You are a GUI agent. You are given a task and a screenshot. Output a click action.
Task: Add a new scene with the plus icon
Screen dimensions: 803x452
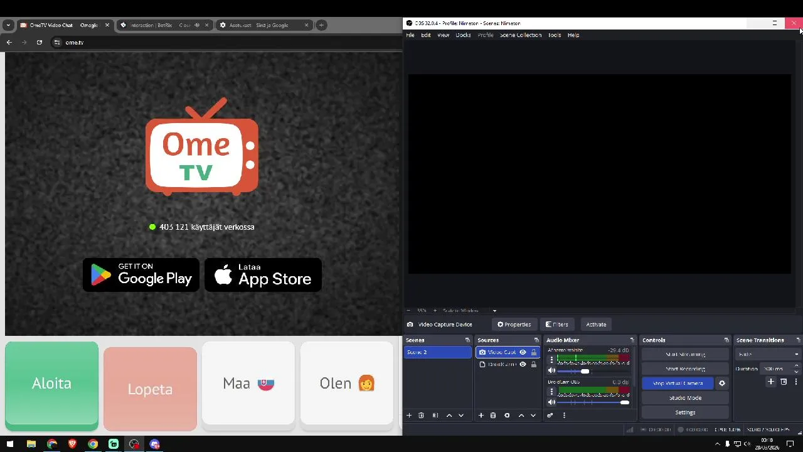click(x=409, y=416)
